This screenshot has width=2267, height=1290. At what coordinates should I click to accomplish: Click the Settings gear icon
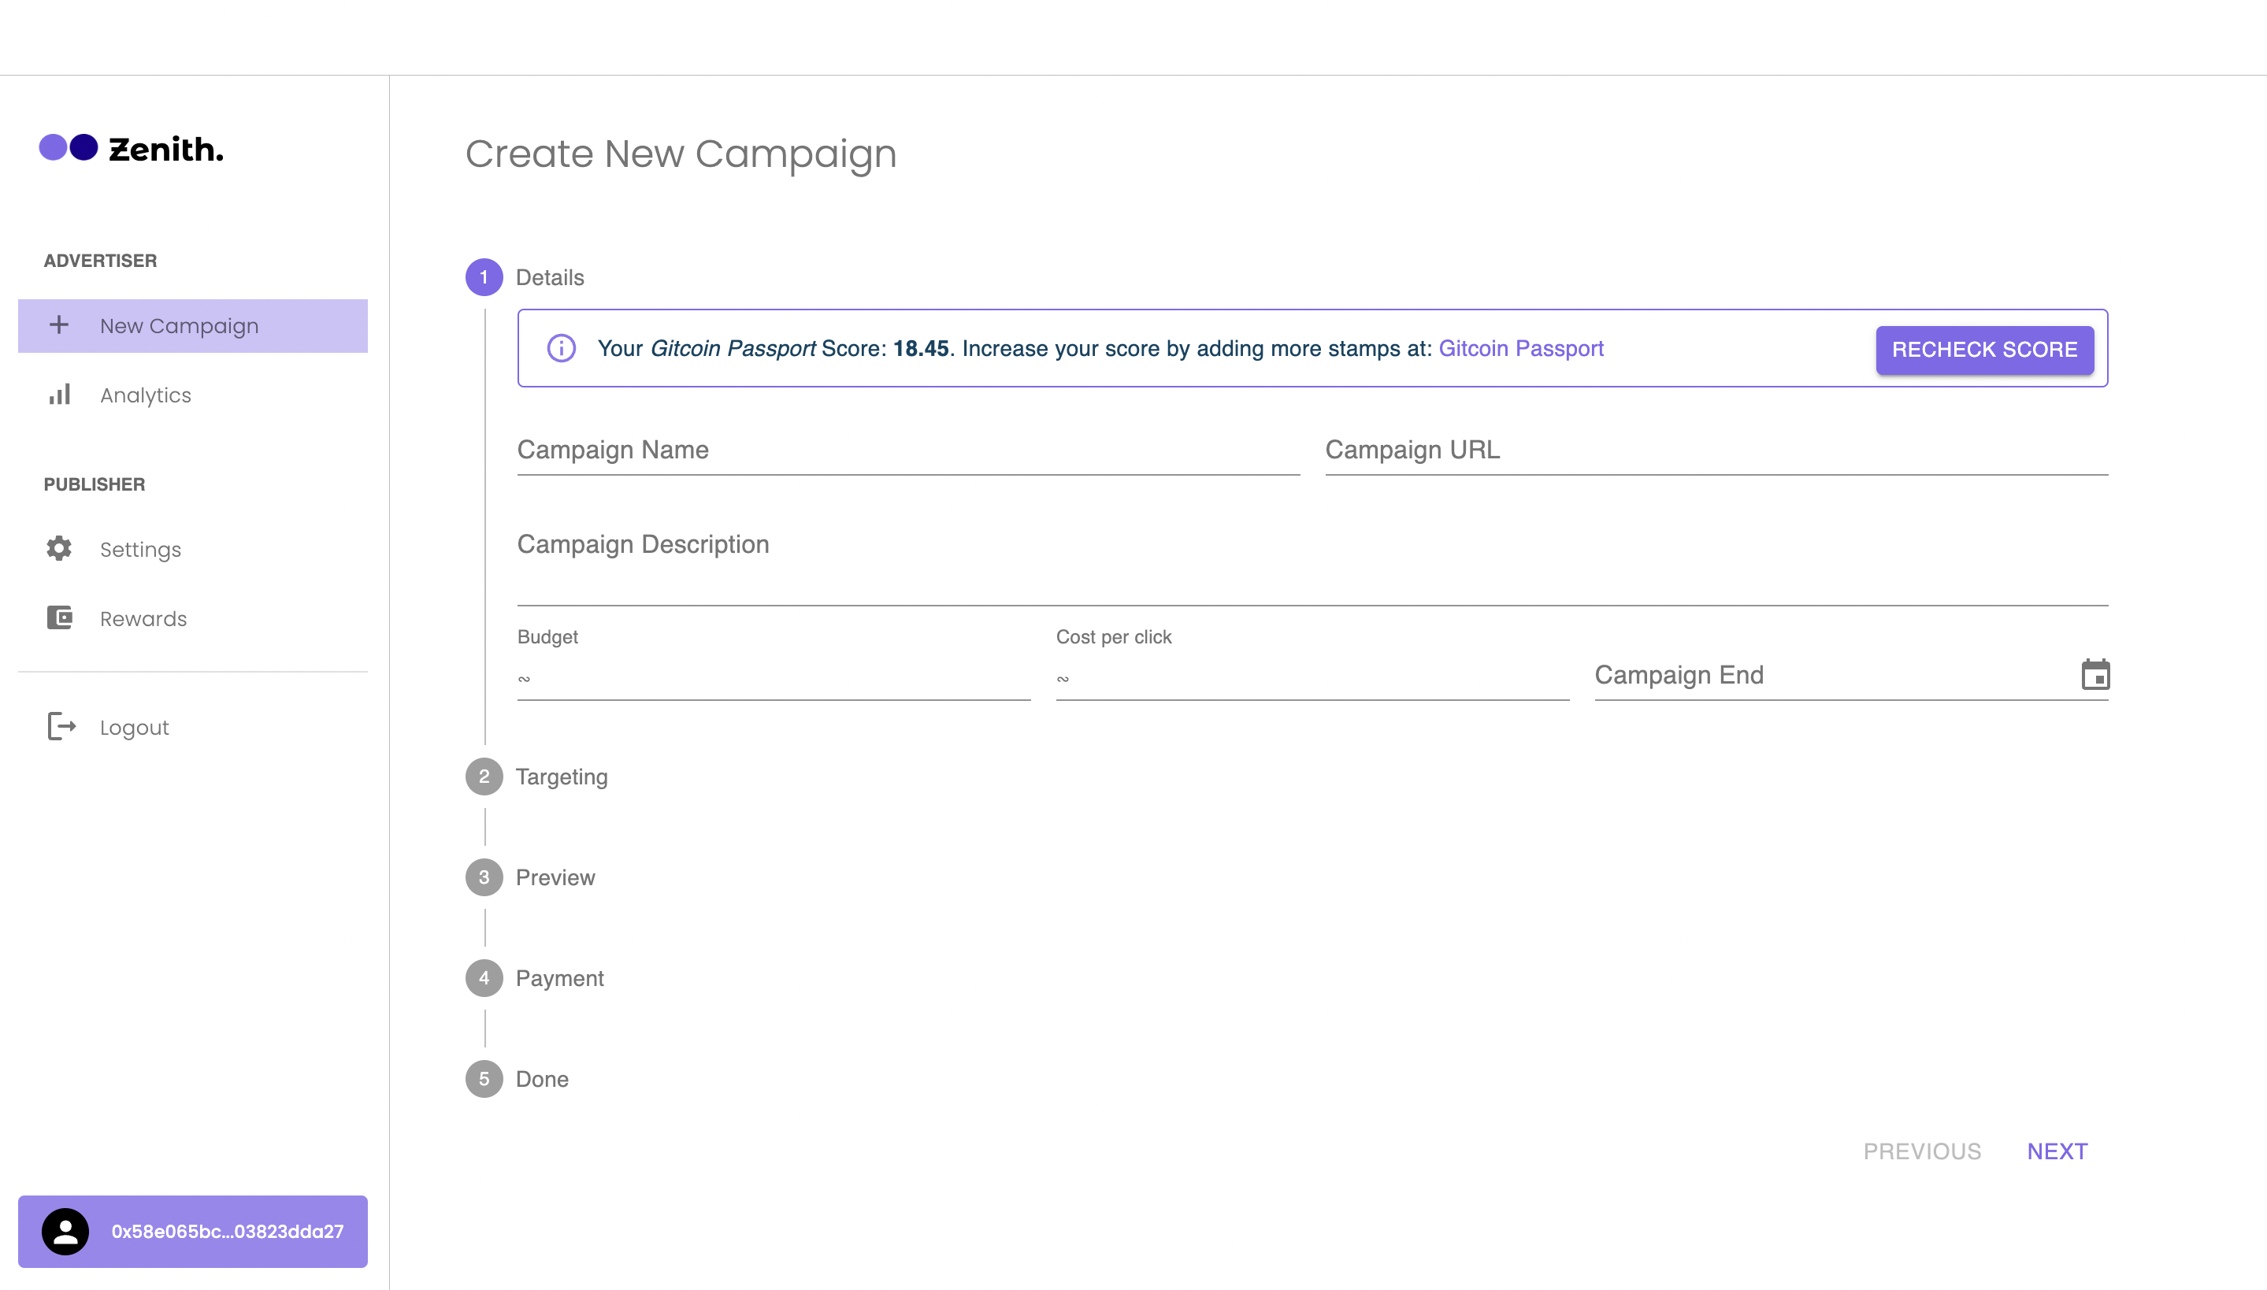(x=58, y=548)
